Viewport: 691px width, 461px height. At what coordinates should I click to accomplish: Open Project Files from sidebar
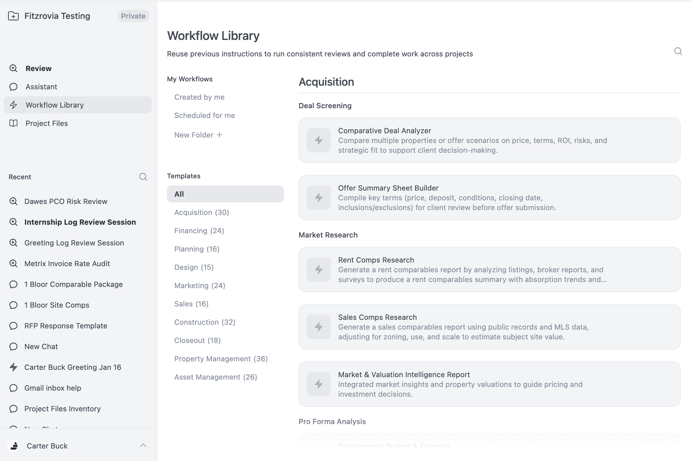[x=47, y=123]
